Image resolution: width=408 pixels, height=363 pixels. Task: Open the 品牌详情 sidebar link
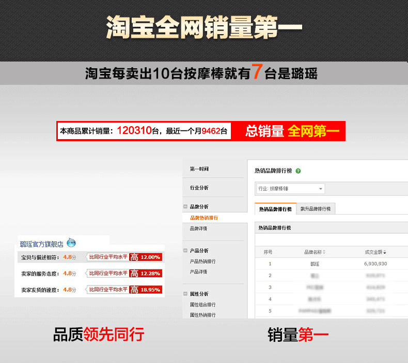coord(198,229)
